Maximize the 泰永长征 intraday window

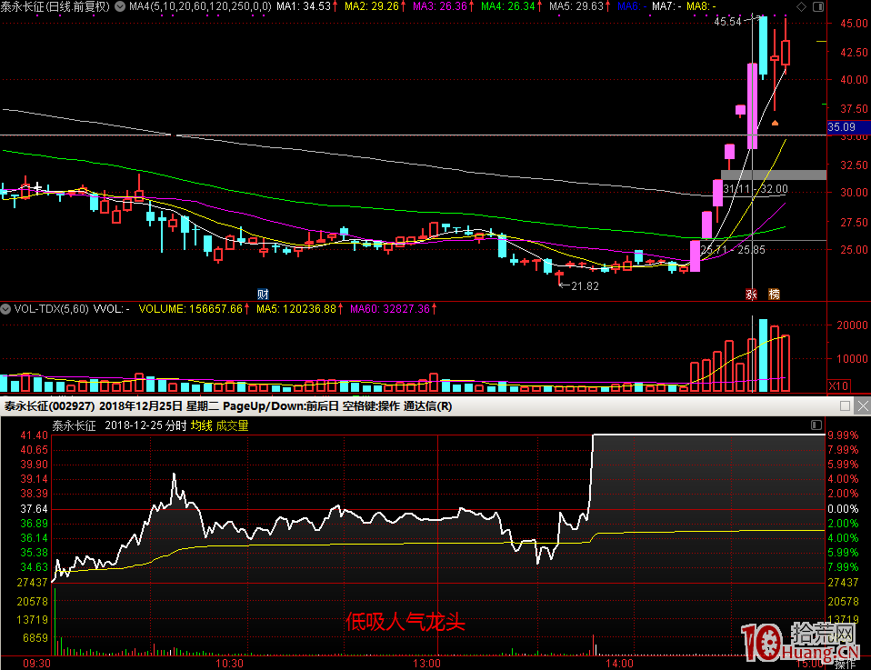(x=845, y=406)
